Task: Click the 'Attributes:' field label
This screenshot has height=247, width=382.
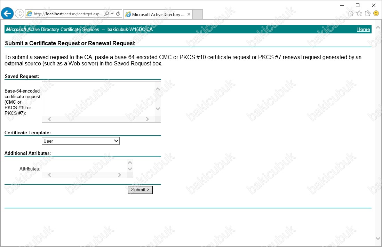Action: coord(30,169)
